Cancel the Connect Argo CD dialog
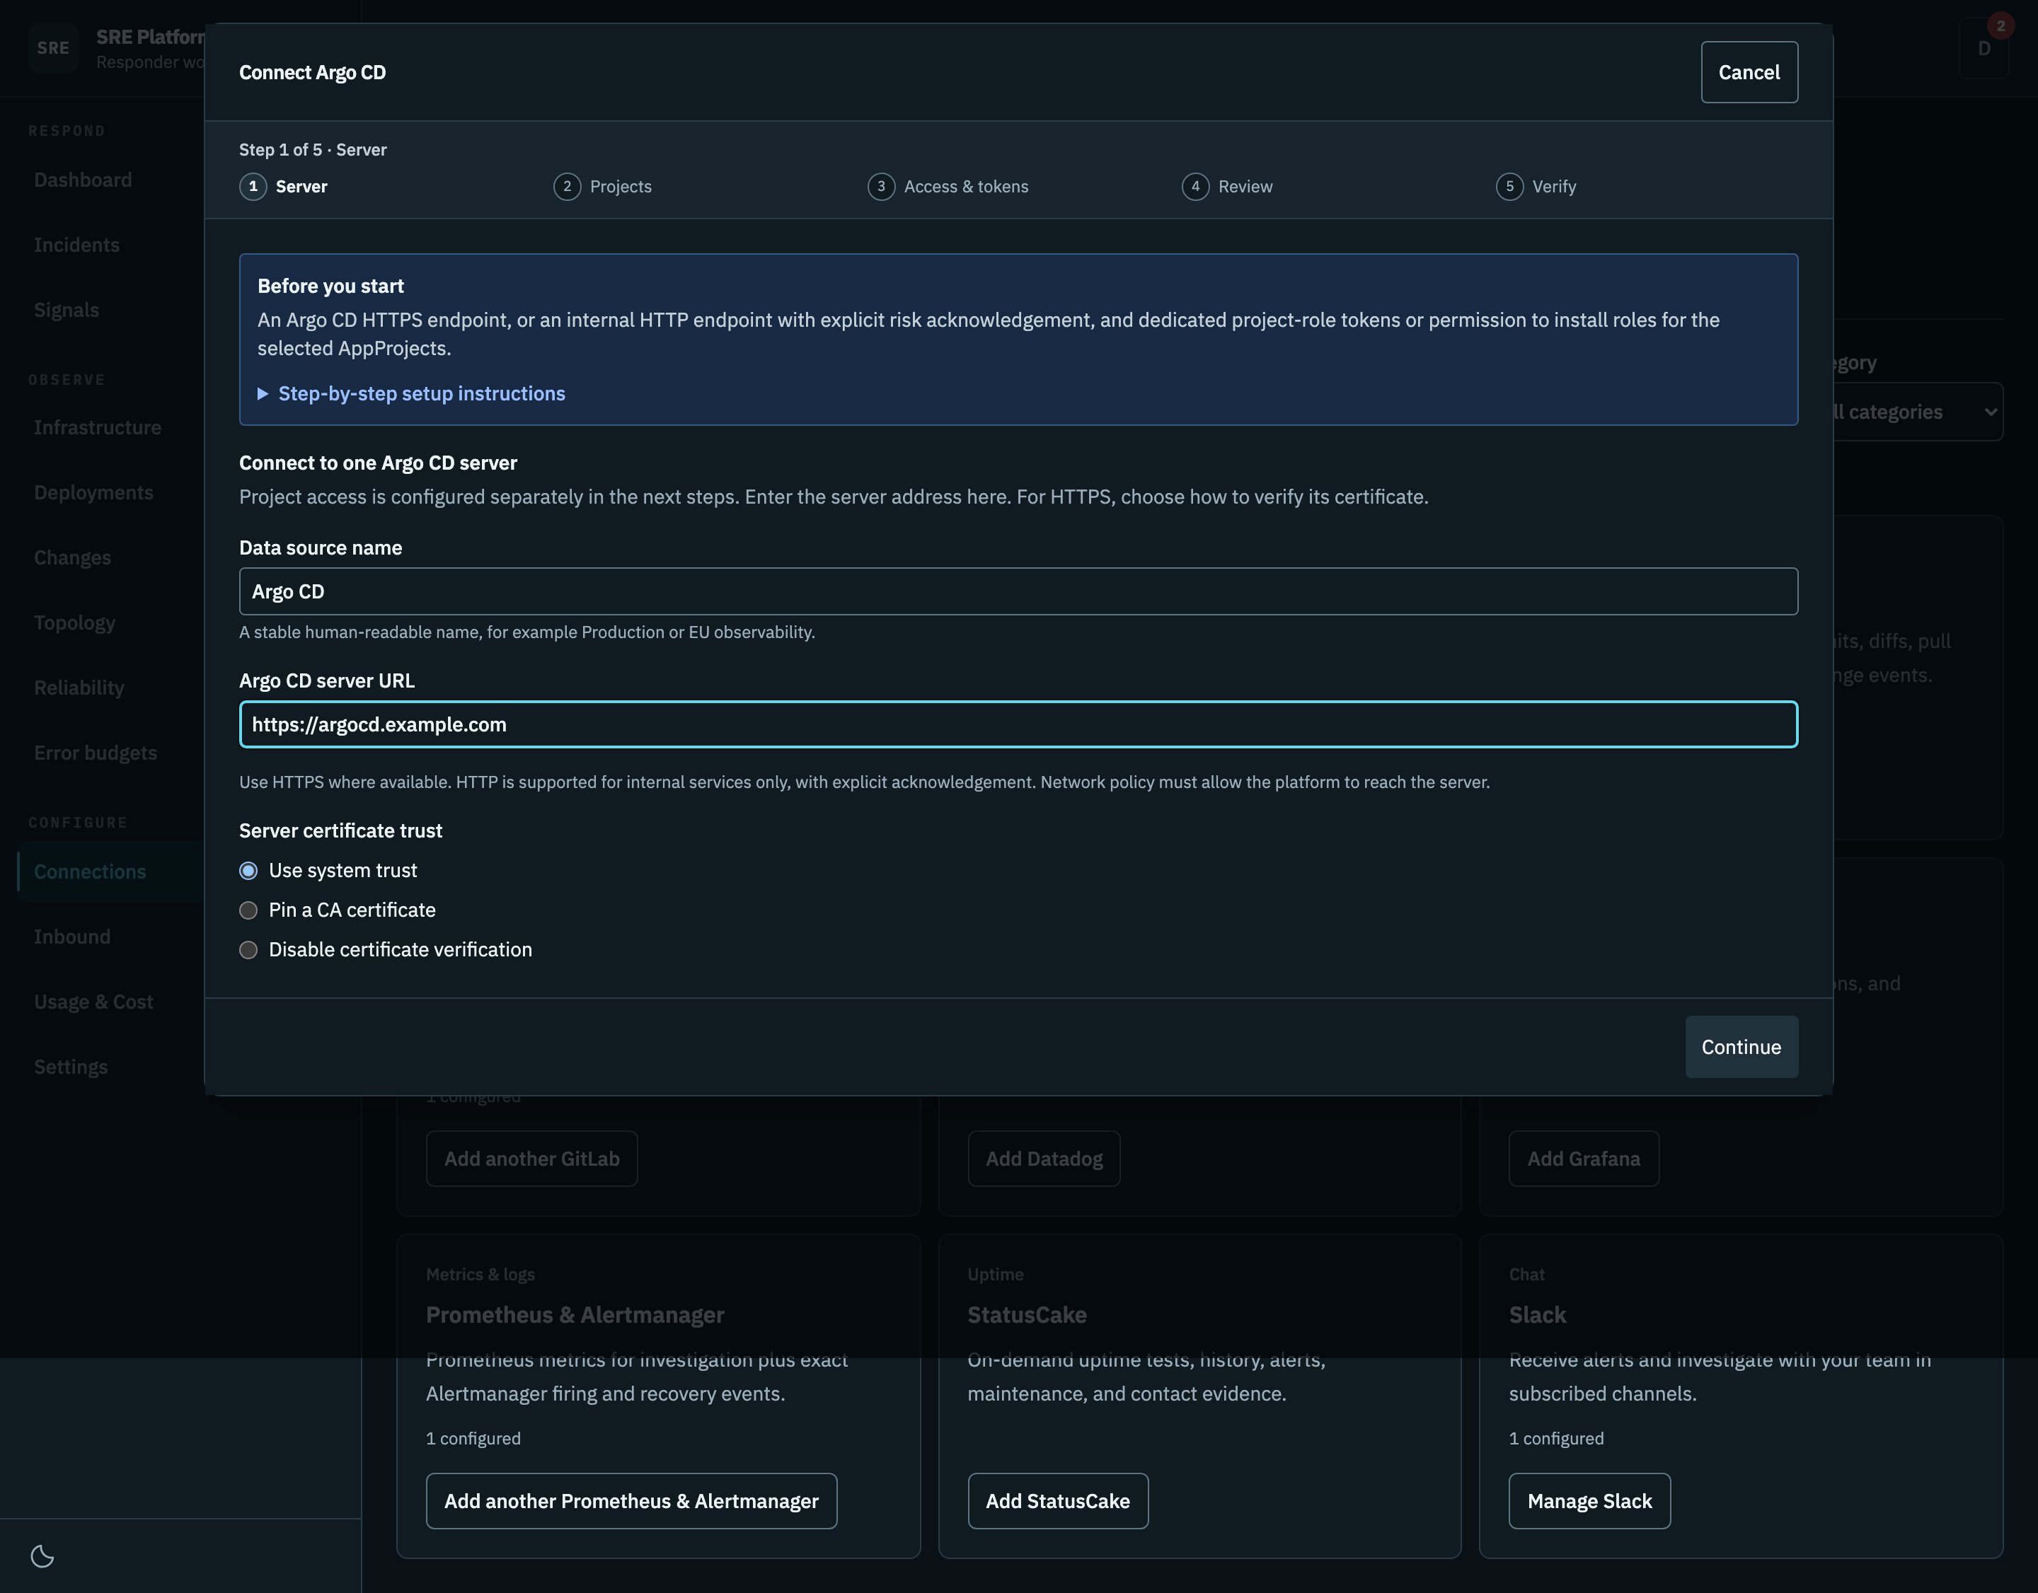This screenshot has width=2038, height=1593. (x=1749, y=72)
